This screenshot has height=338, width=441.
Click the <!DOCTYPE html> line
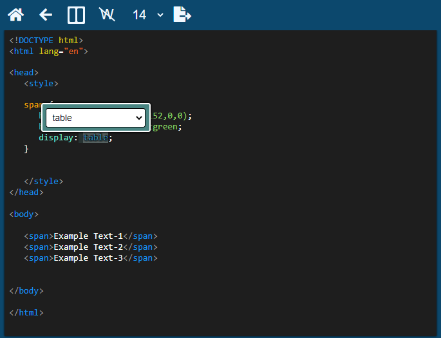coord(46,40)
